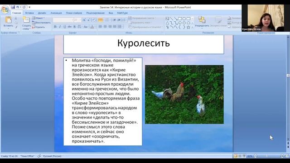Open the round Office button menu
This screenshot has width=290, height=163.
[x=5, y=10]
